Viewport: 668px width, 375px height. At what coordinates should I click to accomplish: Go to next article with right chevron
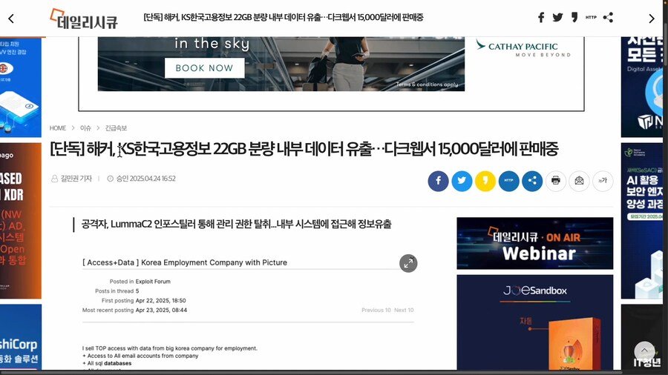pos(652,19)
